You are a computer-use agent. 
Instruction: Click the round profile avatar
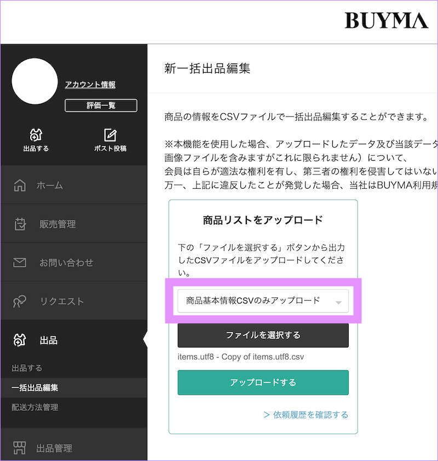point(34,81)
